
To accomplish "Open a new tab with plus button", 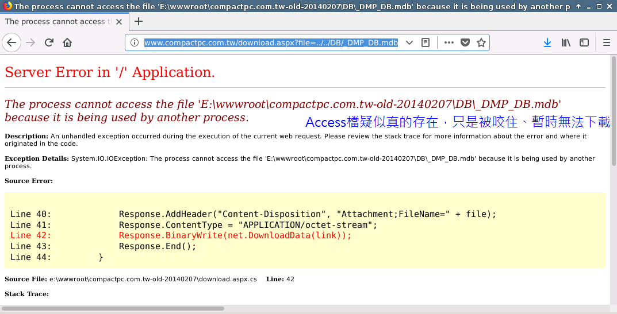I will (x=139, y=22).
